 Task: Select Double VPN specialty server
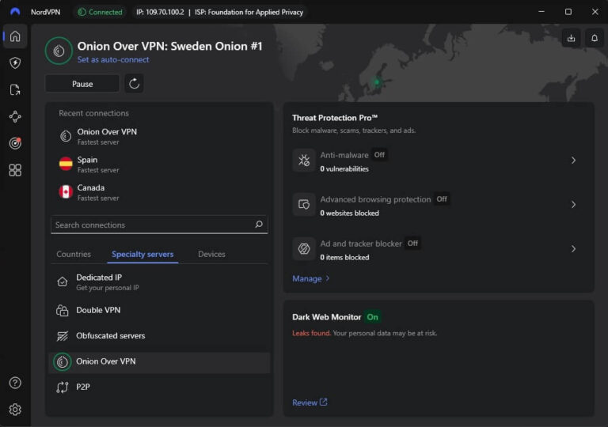click(159, 310)
